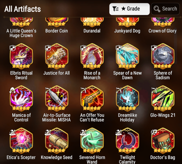This screenshot has height=164, width=182.
Task: Open the Grade sort filter dropdown
Action: point(129,9)
